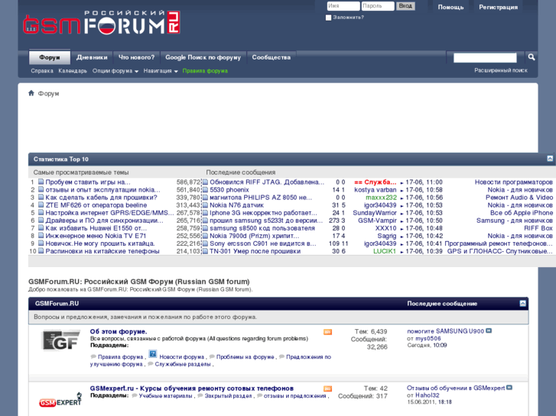Open the Регистрация link
This screenshot has width=556, height=416.
[498, 7]
